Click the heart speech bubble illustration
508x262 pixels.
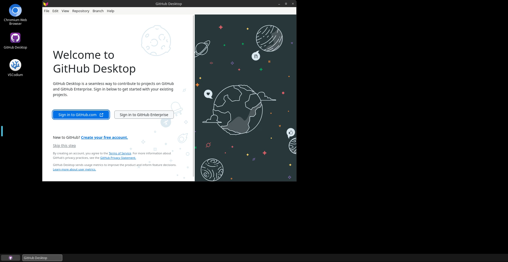208,94
